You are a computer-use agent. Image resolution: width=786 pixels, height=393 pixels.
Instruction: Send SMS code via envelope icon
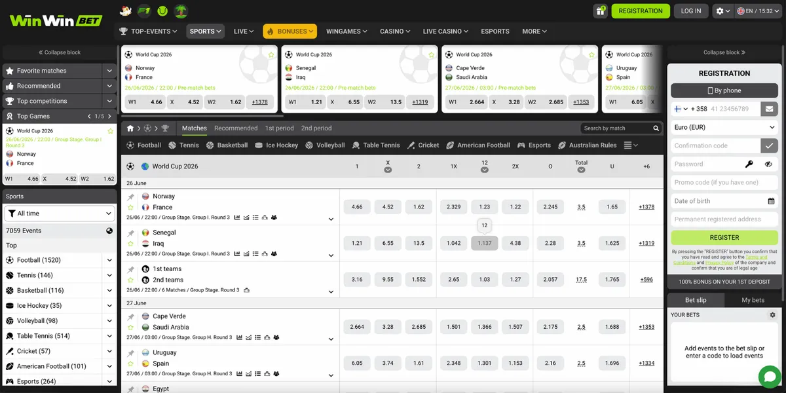(x=769, y=109)
